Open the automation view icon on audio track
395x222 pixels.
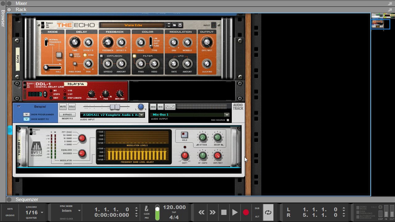coord(170,107)
